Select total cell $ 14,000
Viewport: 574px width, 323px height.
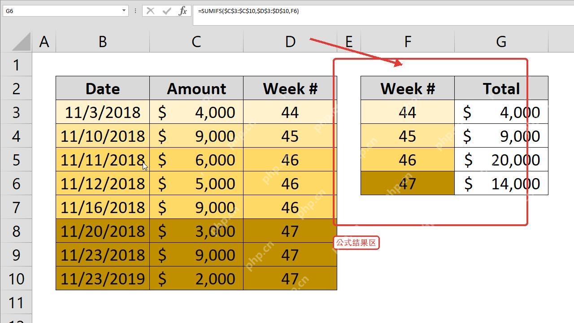501,183
